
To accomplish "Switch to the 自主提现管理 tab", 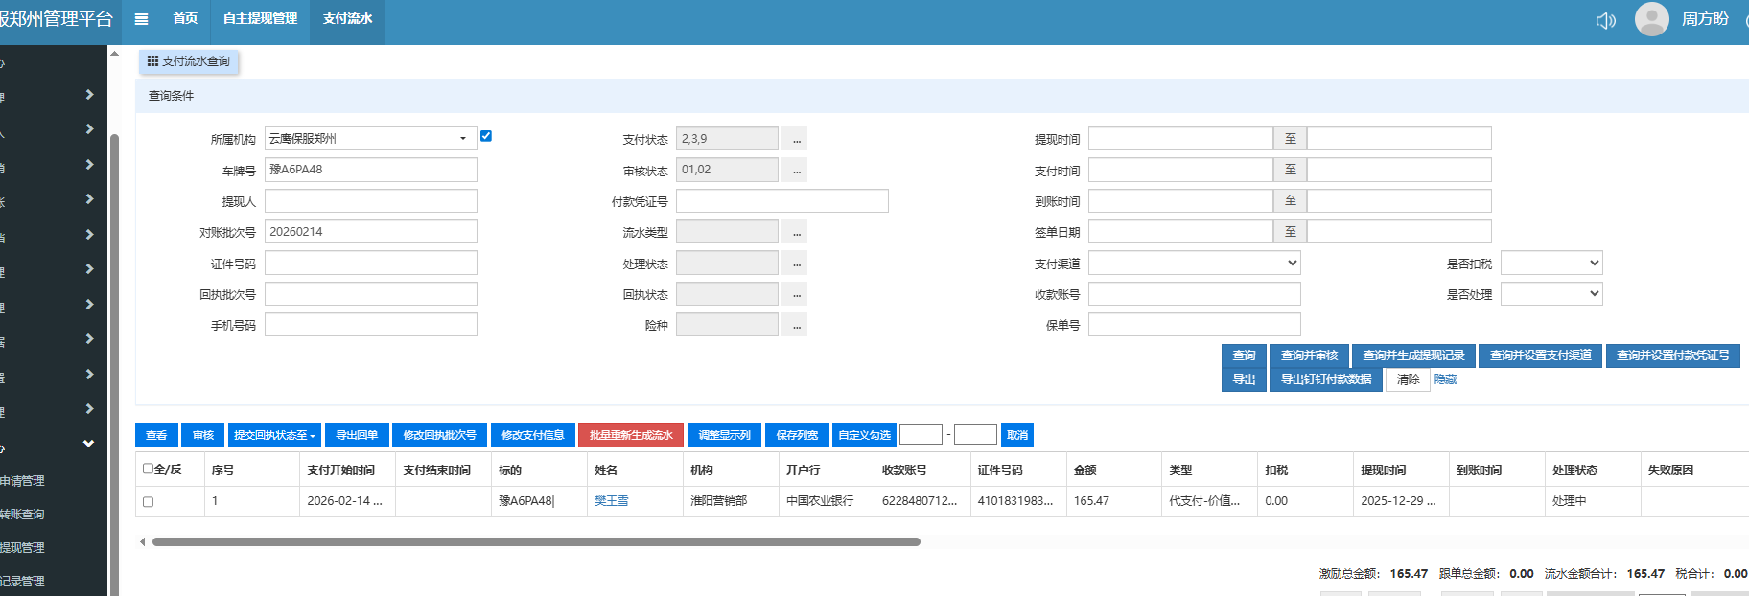I will tap(260, 19).
